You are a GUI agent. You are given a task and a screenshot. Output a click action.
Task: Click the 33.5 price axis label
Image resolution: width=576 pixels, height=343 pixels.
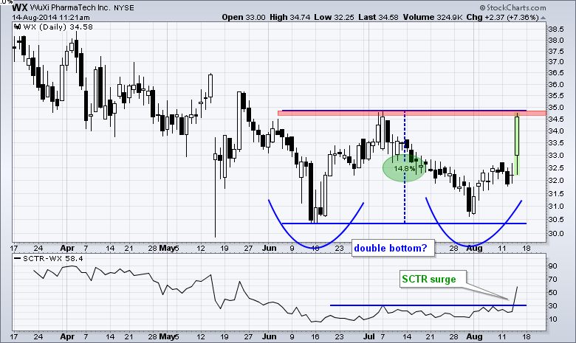(556, 143)
